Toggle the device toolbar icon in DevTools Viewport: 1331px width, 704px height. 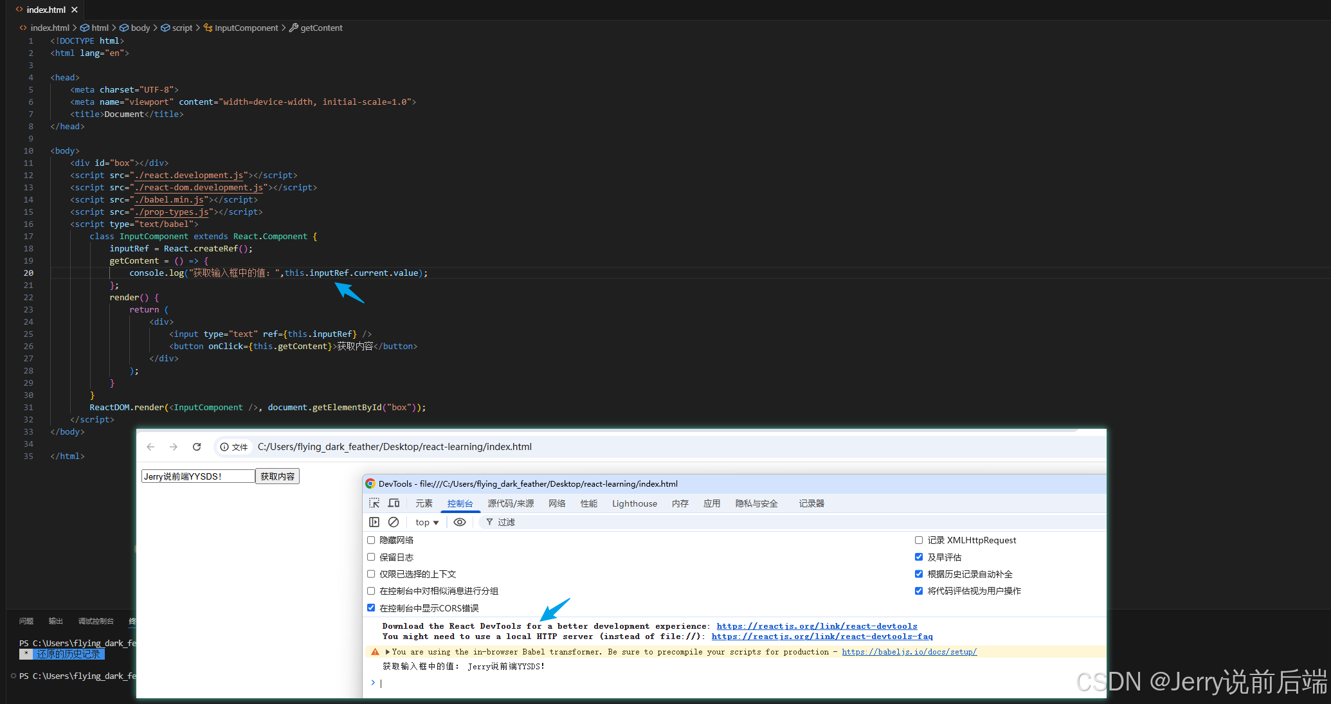point(394,503)
